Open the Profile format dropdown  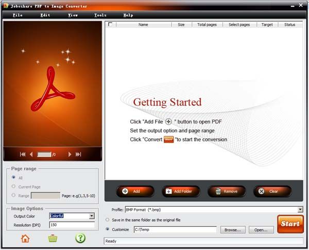pos(300,210)
